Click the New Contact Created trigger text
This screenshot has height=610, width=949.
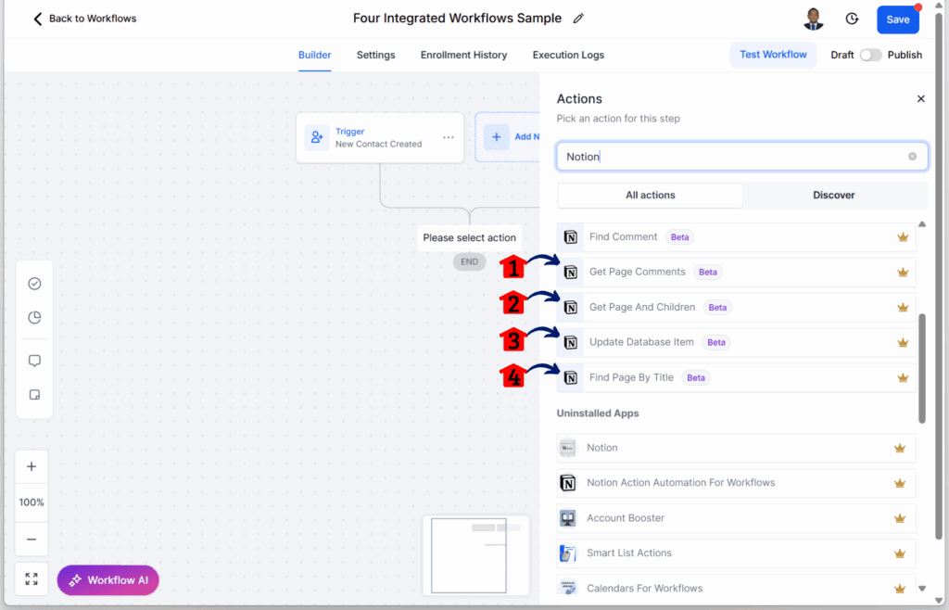tap(378, 144)
